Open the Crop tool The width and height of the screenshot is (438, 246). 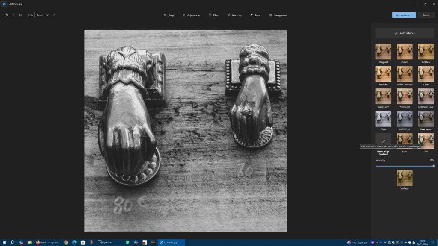pyautogui.click(x=169, y=15)
